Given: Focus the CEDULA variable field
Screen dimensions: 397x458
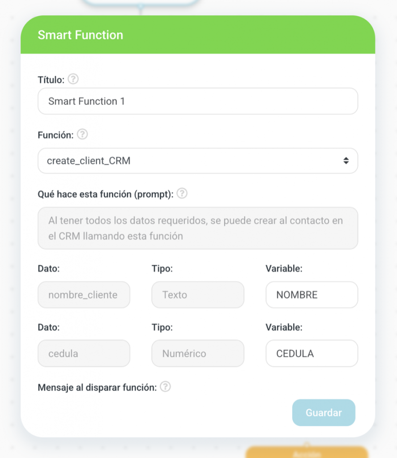Looking at the screenshot, I should [312, 353].
